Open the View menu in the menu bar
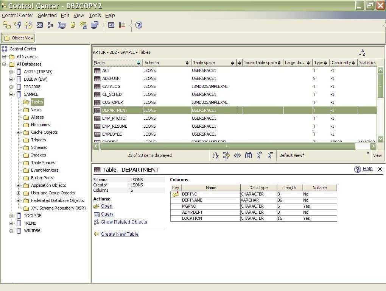386x291 pixels. (x=79, y=15)
